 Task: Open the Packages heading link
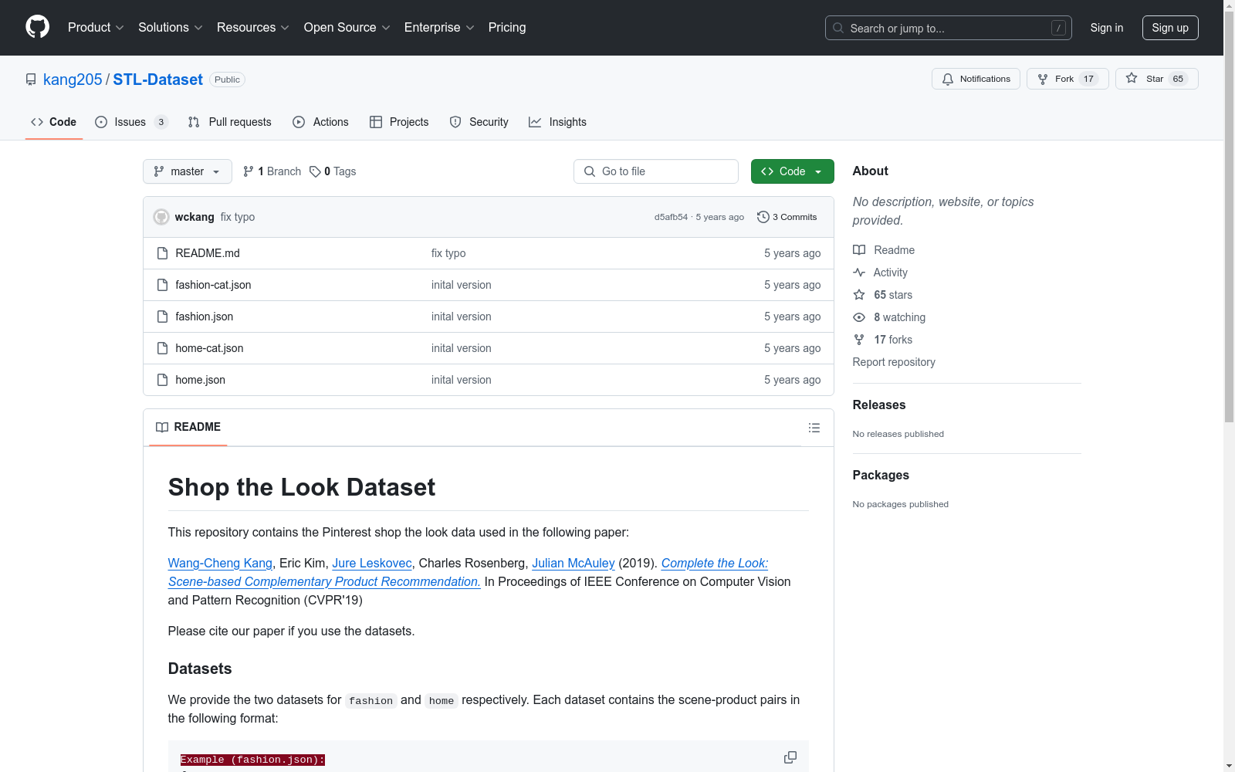881,475
